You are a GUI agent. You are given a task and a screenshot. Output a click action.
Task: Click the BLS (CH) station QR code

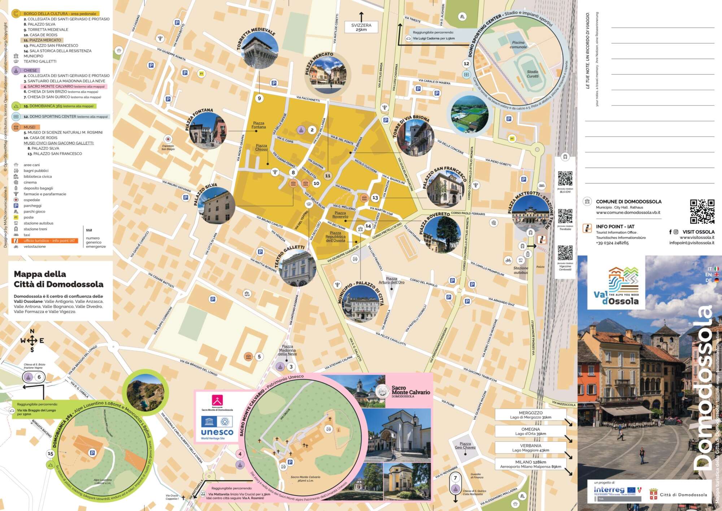pos(565,178)
